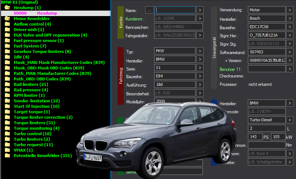
Task: Select Turbo request (11) in the tree
Action: point(33,145)
